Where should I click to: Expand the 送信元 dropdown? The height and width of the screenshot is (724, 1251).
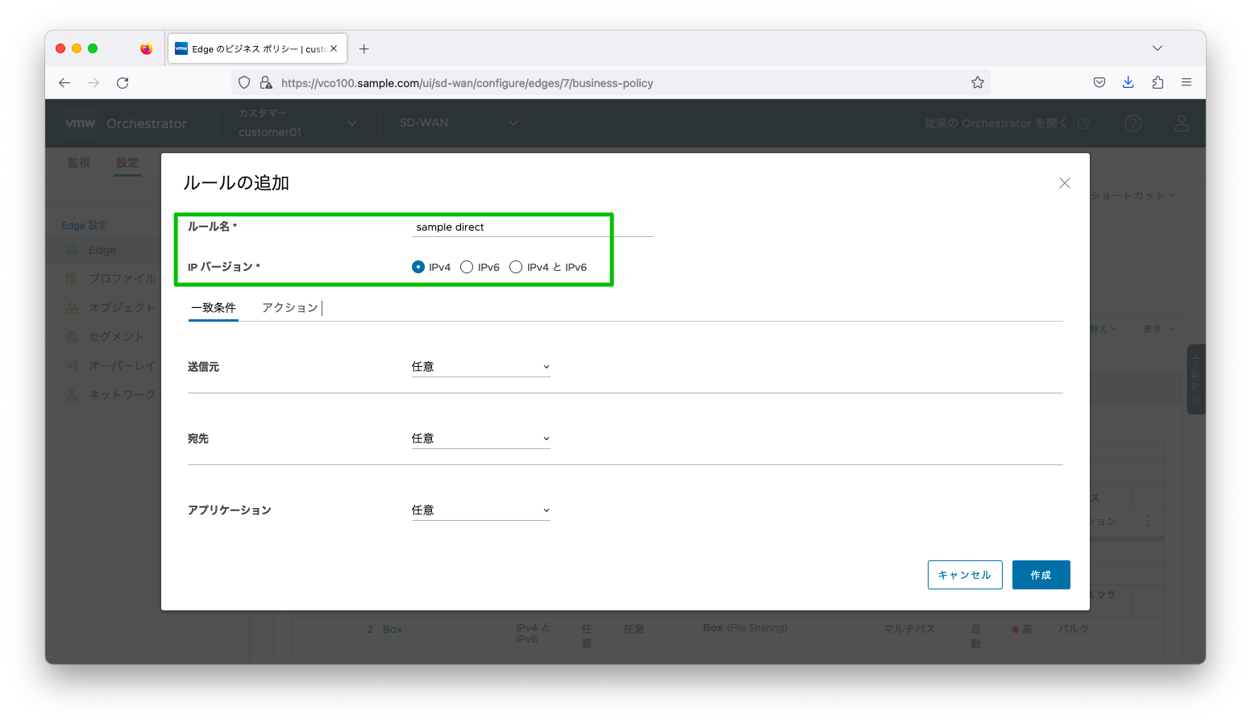pos(480,367)
